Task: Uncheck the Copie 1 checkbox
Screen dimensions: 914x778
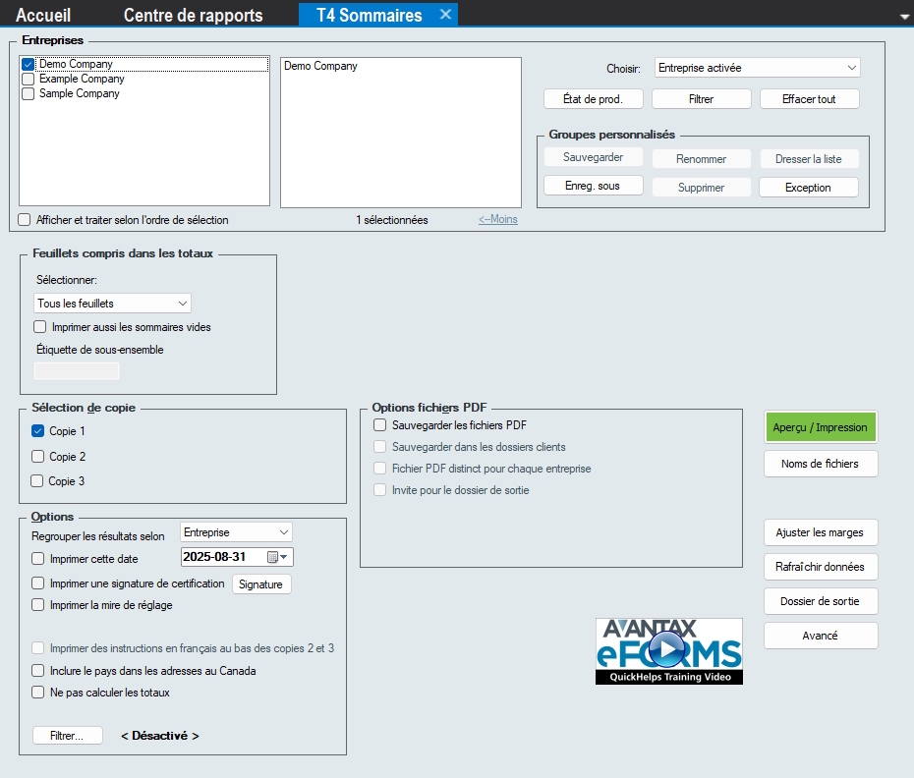Action: tap(37, 431)
